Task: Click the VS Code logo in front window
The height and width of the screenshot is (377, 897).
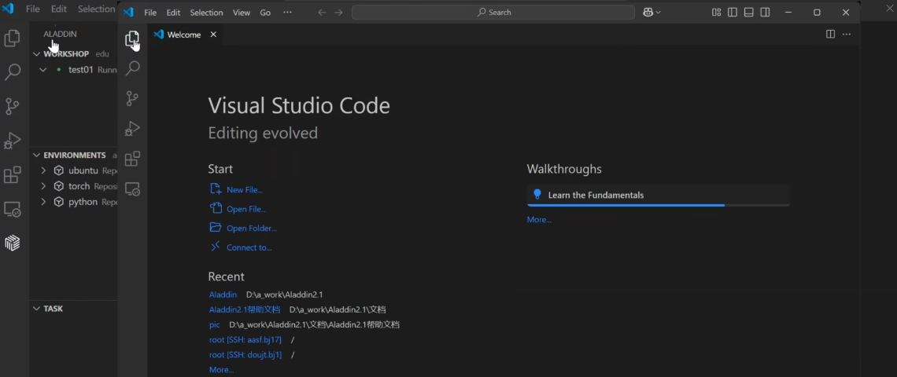Action: coord(128,12)
